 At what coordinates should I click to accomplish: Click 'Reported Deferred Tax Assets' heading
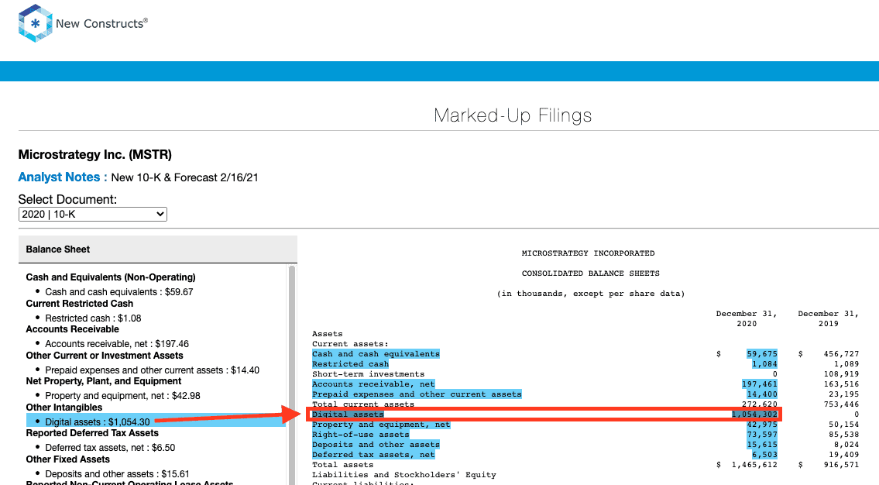(92, 433)
